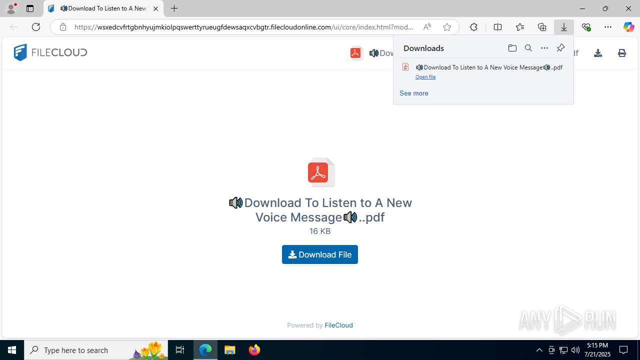Click the volume speaker tray icon
This screenshot has width=640, height=360.
click(x=575, y=350)
